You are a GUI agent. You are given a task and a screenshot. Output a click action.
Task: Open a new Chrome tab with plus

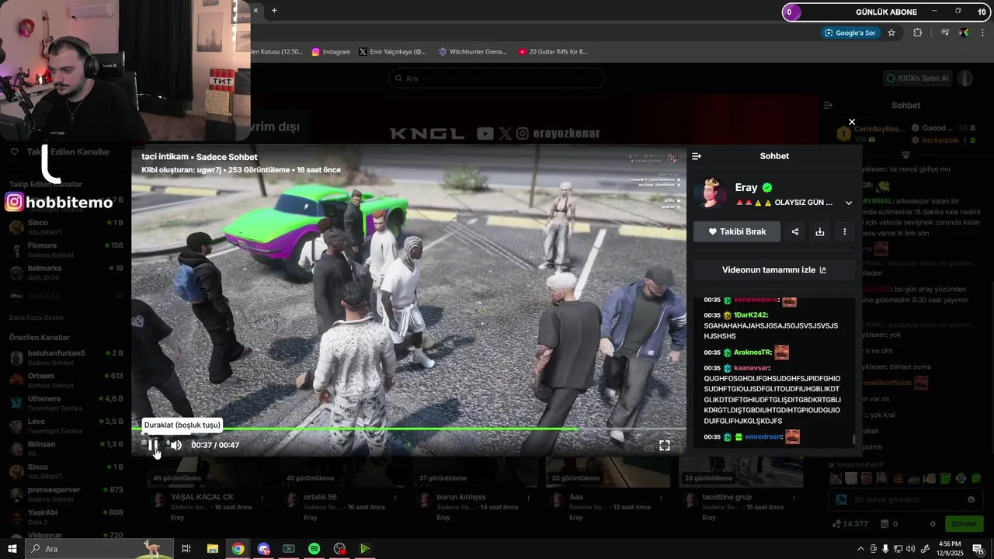274,10
